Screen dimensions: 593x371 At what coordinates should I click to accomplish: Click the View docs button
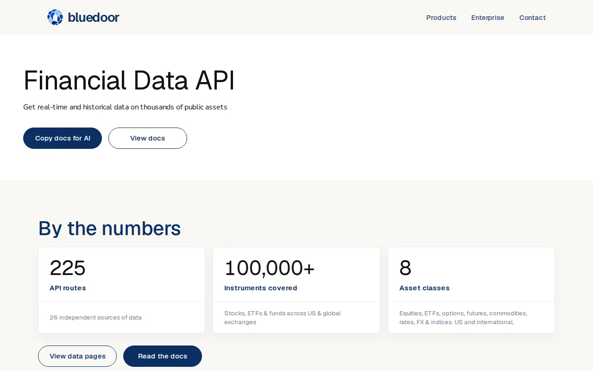148,138
